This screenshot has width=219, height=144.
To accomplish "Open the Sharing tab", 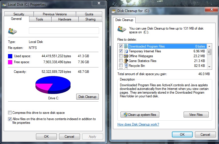I will tap(90, 19).
